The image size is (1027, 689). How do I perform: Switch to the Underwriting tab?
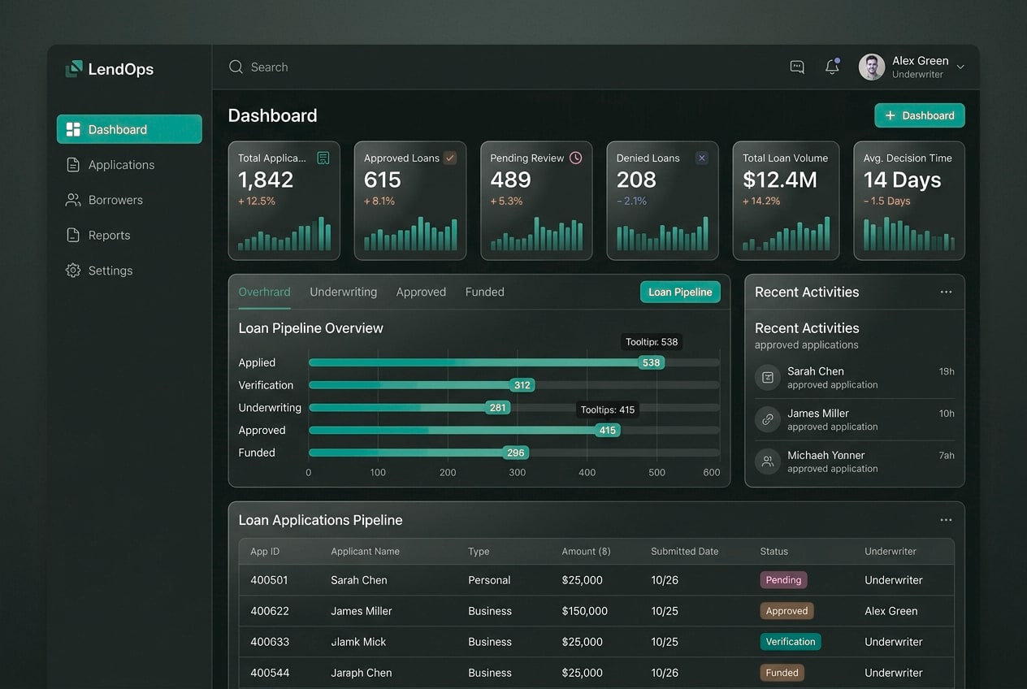pyautogui.click(x=343, y=292)
